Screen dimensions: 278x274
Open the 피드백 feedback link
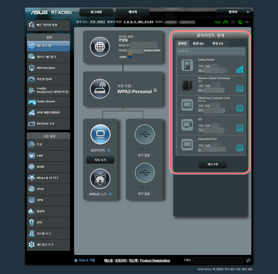click(133, 260)
